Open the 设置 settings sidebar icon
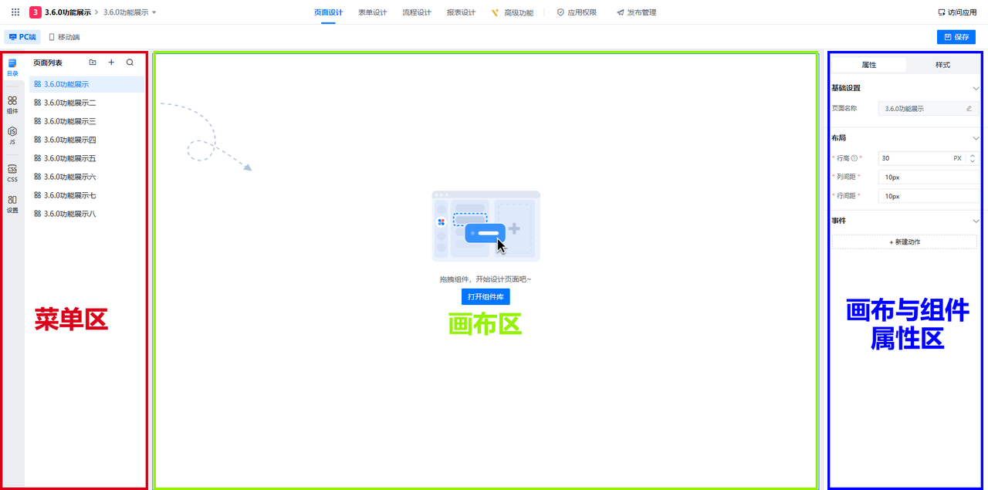Screen dimensions: 988x490 [x=12, y=203]
